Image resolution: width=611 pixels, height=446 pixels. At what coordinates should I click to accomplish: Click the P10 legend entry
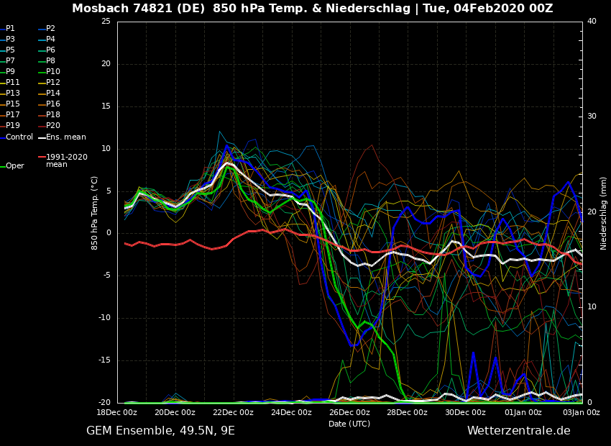pyautogui.click(x=52, y=72)
